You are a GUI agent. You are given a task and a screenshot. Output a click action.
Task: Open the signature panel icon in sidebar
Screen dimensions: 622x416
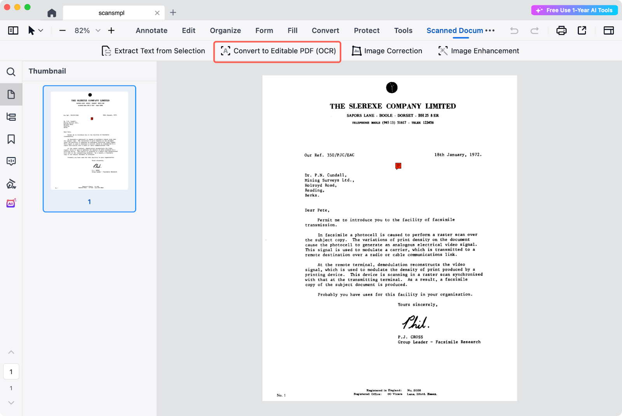pyautogui.click(x=11, y=184)
